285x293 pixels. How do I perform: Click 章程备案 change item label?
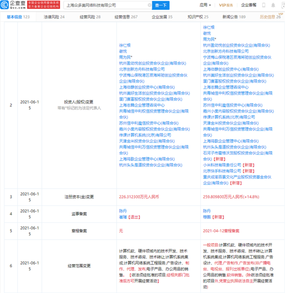tap(79, 231)
